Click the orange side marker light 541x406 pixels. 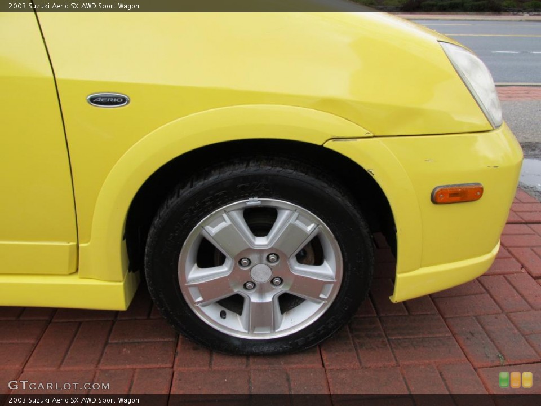pyautogui.click(x=457, y=193)
